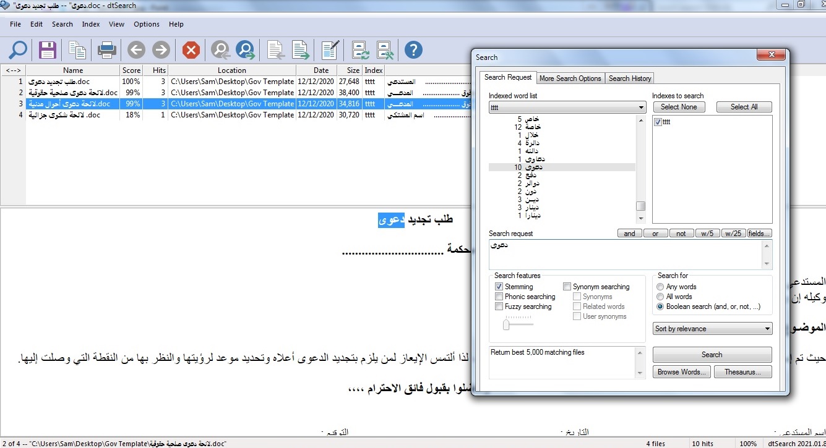This screenshot has height=448, width=826.
Task: Open the Options menu
Action: click(147, 24)
